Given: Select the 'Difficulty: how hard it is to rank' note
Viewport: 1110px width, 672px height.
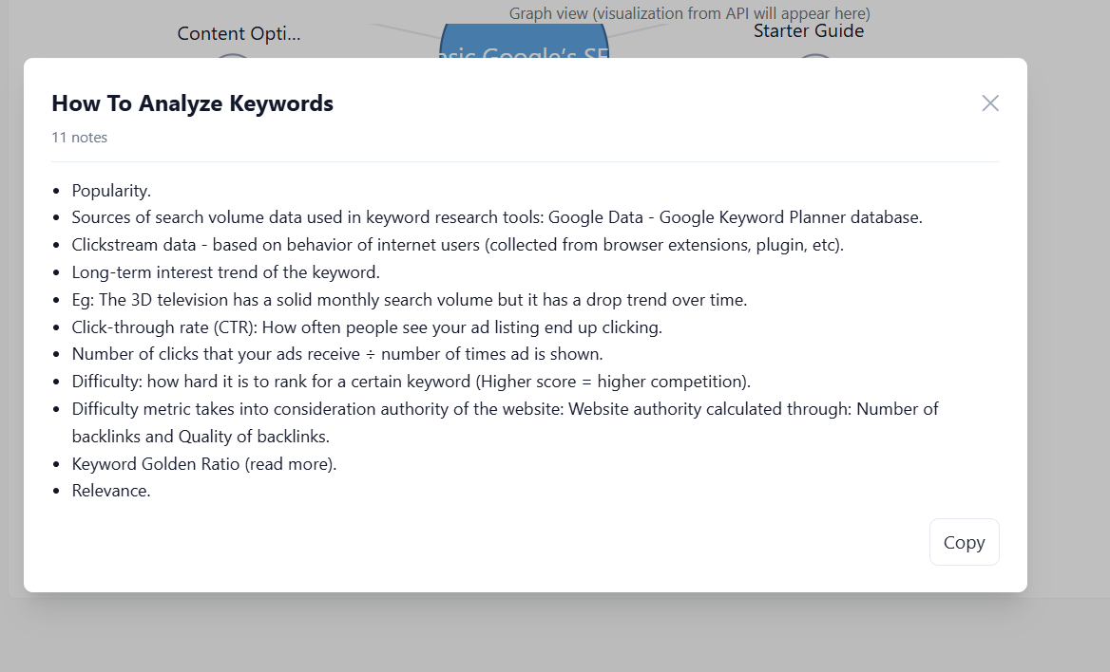Looking at the screenshot, I should (411, 382).
